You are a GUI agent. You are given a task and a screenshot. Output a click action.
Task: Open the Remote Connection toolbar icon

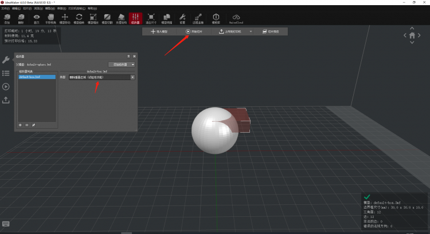[x=198, y=19]
